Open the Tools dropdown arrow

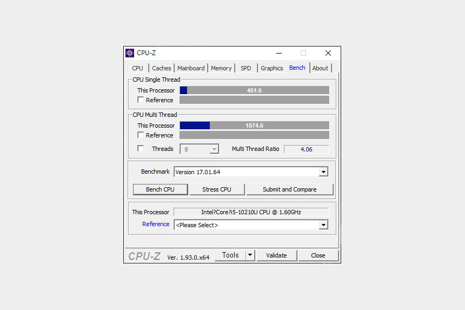tap(250, 255)
